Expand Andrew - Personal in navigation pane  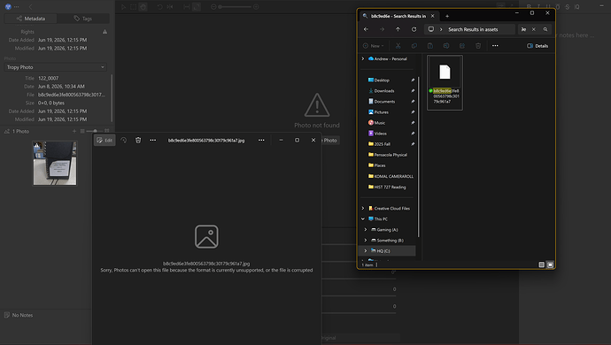pos(363,58)
